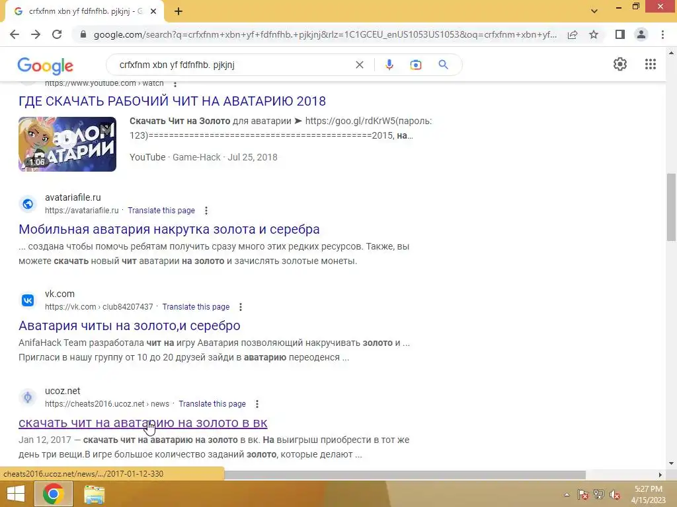The width and height of the screenshot is (677, 507).
Task: Open ГДЕ СКАЧАТЬ РАБОЧИЙ ЧИТ video result
Action: 173,101
